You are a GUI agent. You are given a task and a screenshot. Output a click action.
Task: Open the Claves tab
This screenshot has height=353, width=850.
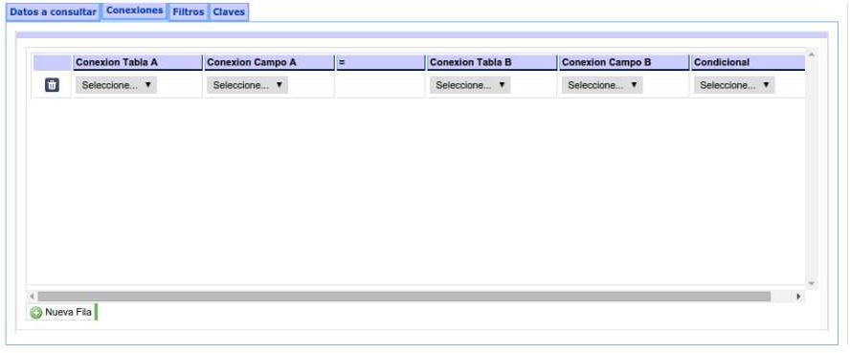click(229, 11)
